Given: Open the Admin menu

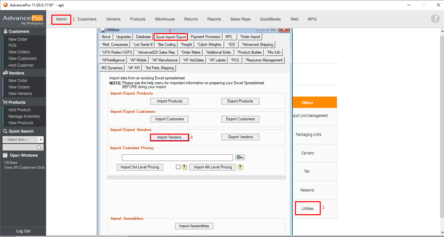Looking at the screenshot, I should [61, 19].
